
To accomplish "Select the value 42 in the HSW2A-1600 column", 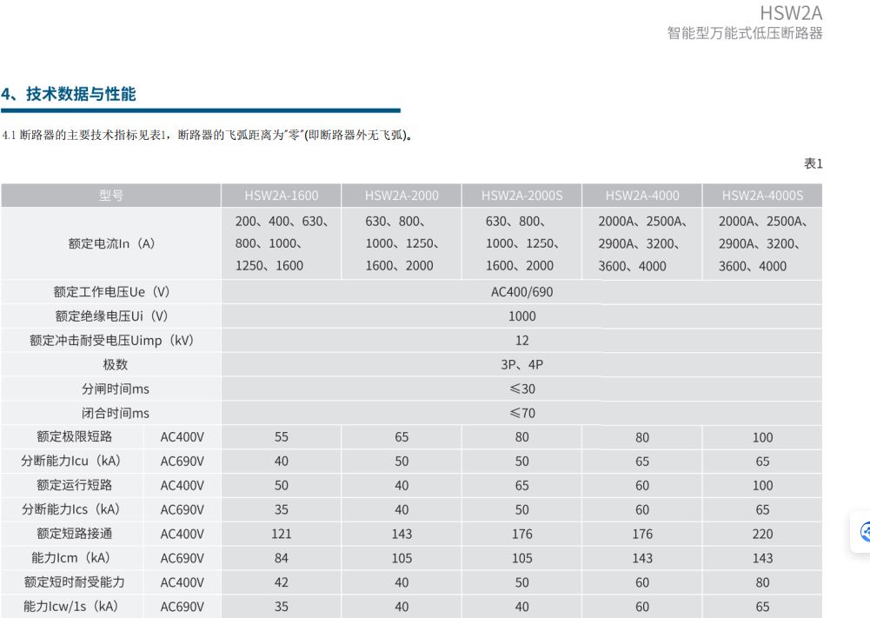I will click(282, 582).
